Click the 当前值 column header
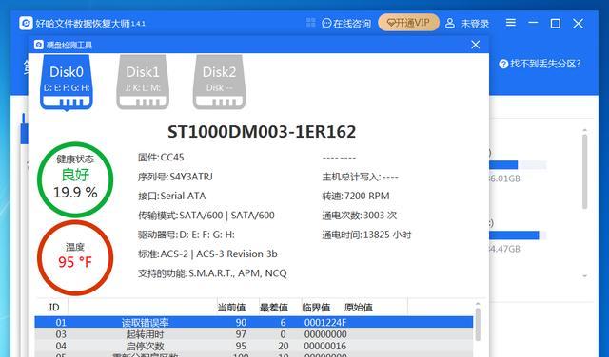Viewport: 609px width, 357px height. coord(231,308)
